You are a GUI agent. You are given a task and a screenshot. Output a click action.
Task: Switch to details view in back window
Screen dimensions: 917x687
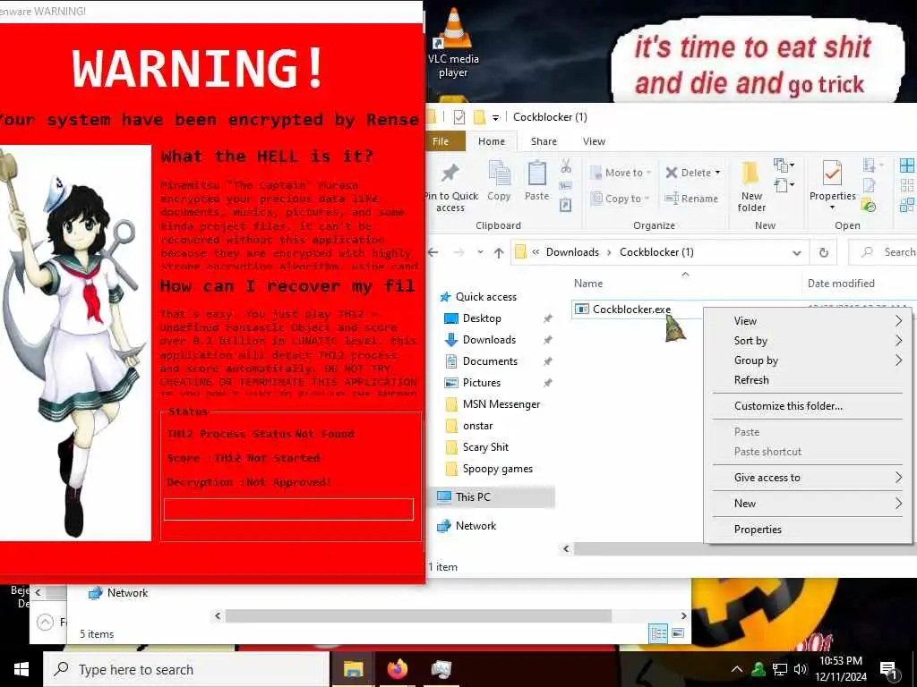point(658,633)
